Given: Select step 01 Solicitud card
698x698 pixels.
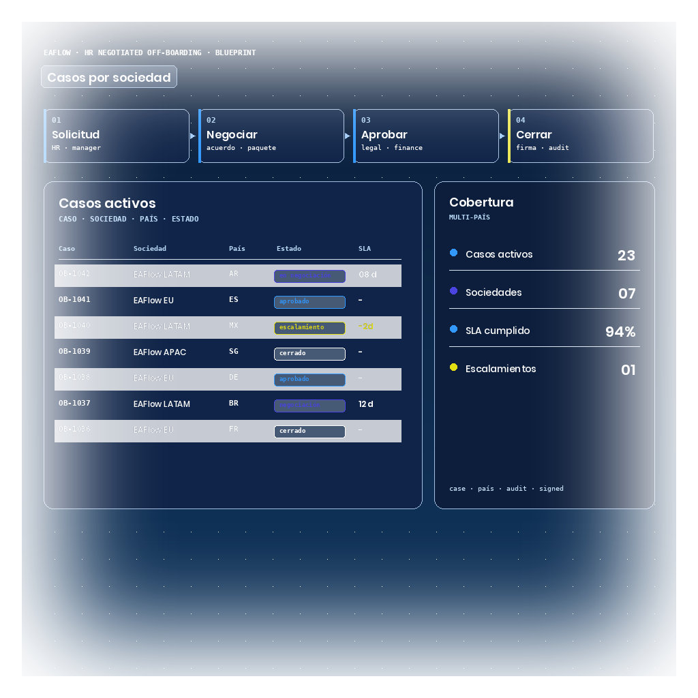Looking at the screenshot, I should (117, 136).
